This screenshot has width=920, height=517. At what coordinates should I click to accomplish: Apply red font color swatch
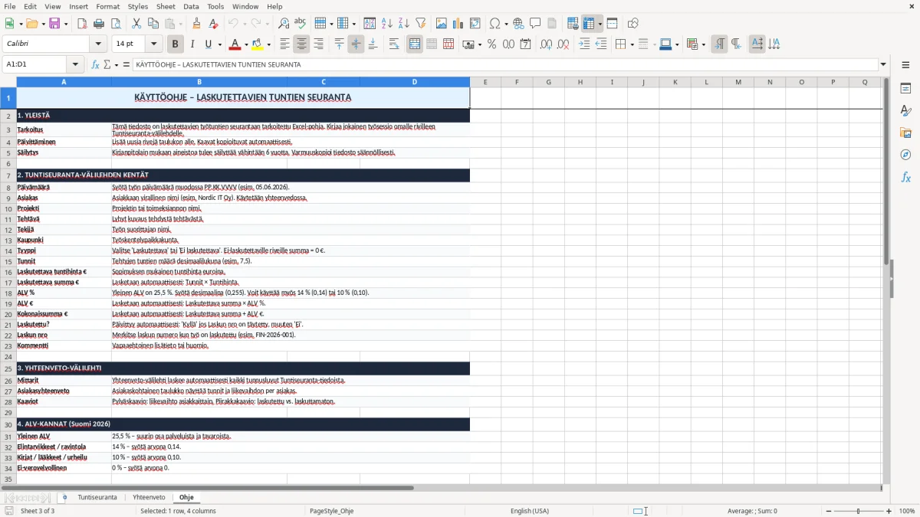tap(235, 44)
